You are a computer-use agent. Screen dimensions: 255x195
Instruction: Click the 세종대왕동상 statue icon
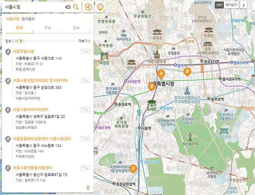[x=157, y=55]
